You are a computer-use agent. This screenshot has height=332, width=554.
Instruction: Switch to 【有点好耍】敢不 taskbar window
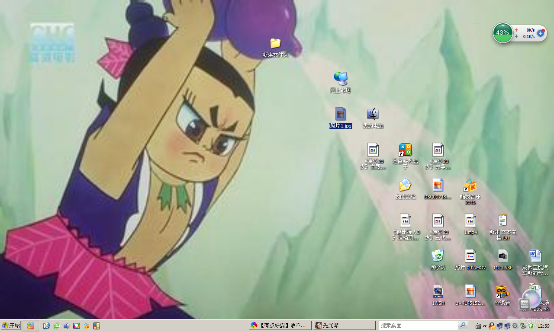click(x=280, y=326)
